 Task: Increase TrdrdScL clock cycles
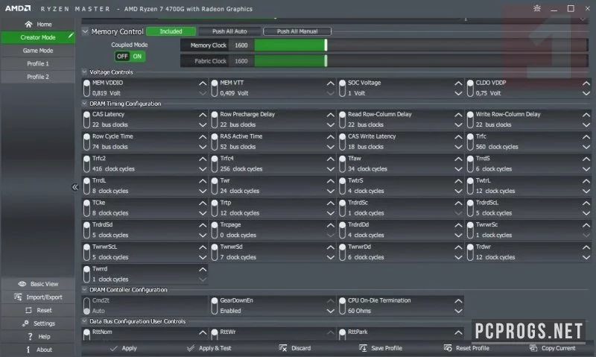(586, 203)
